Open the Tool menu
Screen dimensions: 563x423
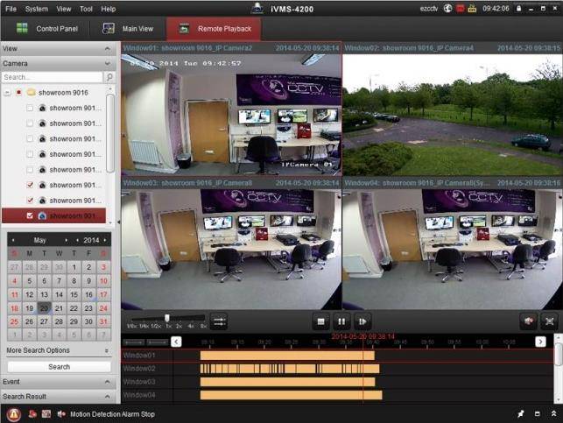pos(86,8)
